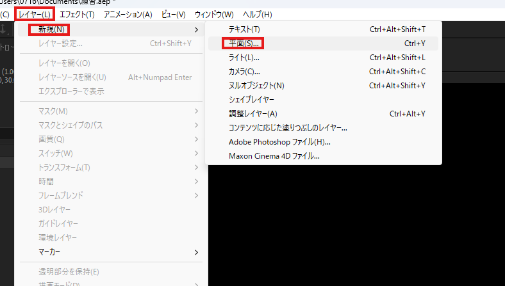Click the レイヤー設定... menu entry
The width and height of the screenshot is (505, 286).
60,44
